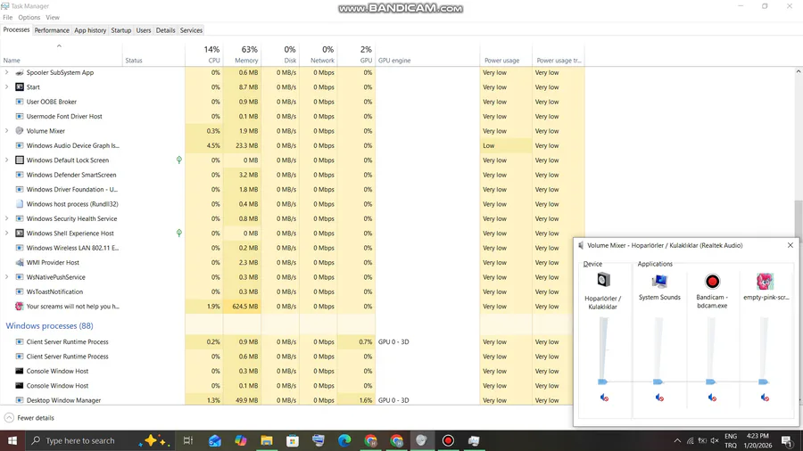Screen dimensions: 803x451
Task: Click the Hoparlörler speaker device icon in Volume Mixer
Action: point(604,280)
